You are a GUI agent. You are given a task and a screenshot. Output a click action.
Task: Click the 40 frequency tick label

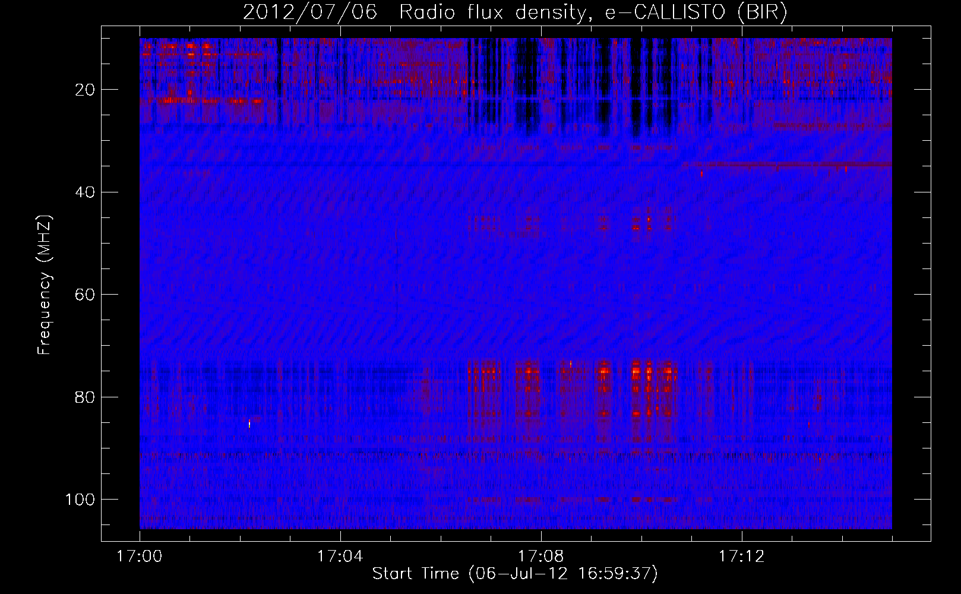pos(85,192)
